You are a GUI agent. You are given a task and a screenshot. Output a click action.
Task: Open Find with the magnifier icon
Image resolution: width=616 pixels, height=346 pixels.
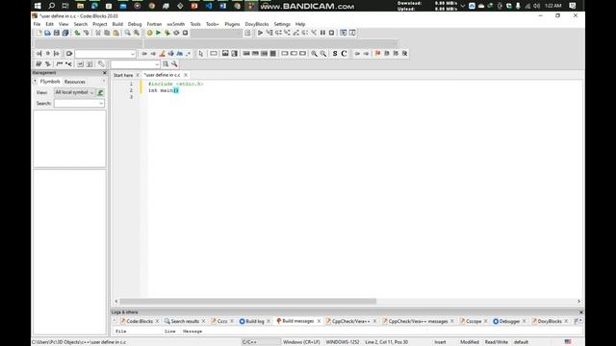pos(128,33)
